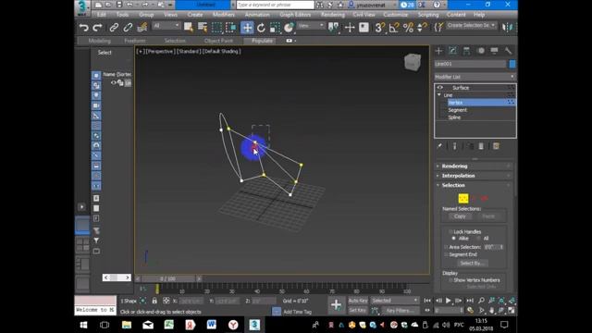592x333 pixels.
Task: Click the Set Key text button
Action: click(358, 311)
